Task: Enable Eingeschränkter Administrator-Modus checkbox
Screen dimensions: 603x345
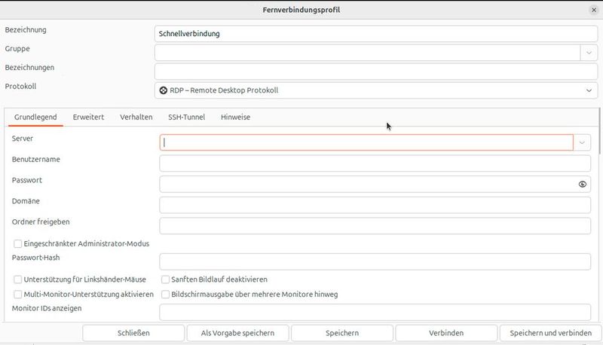Action: (x=17, y=243)
